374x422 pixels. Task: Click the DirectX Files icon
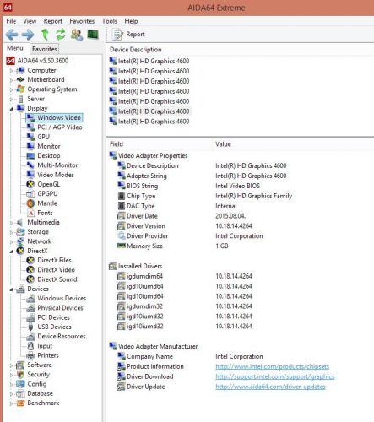[30, 260]
